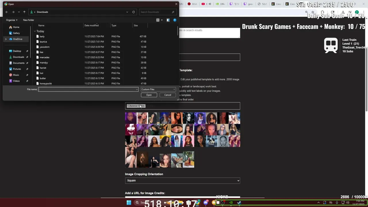368x207 pixels.
Task: Collapse the Today group
Action: 35,31
